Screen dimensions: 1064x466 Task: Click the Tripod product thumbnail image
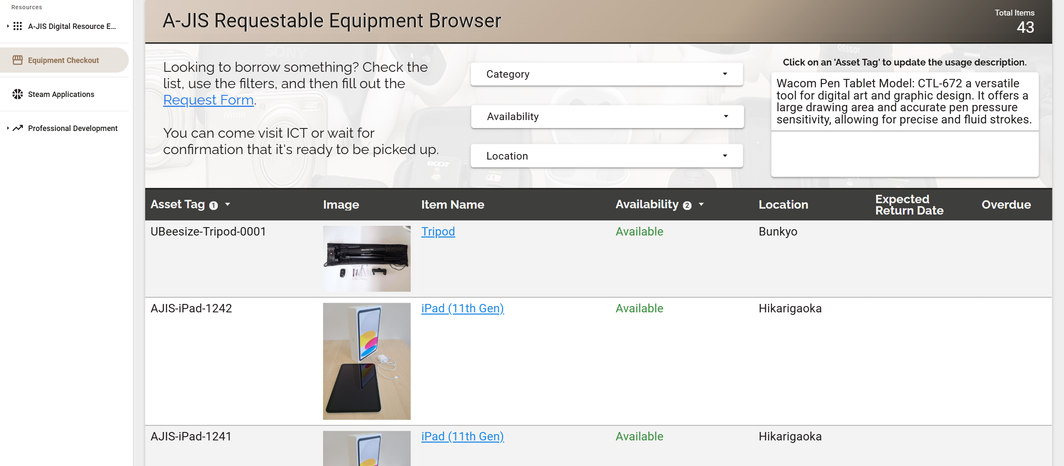click(x=366, y=259)
